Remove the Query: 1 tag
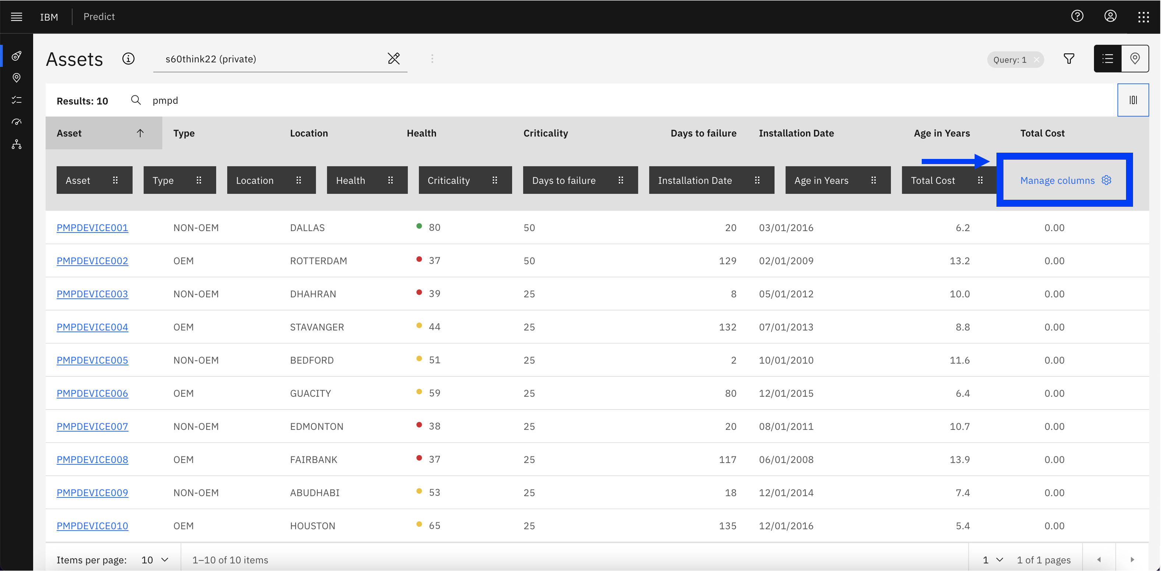This screenshot has width=1161, height=571. 1037,60
